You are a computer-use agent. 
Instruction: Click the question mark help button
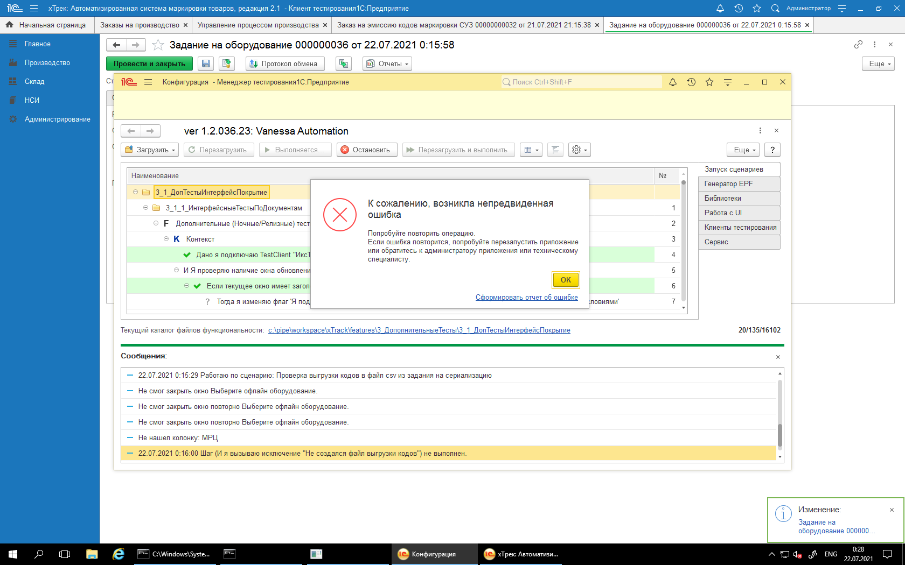[x=772, y=150]
